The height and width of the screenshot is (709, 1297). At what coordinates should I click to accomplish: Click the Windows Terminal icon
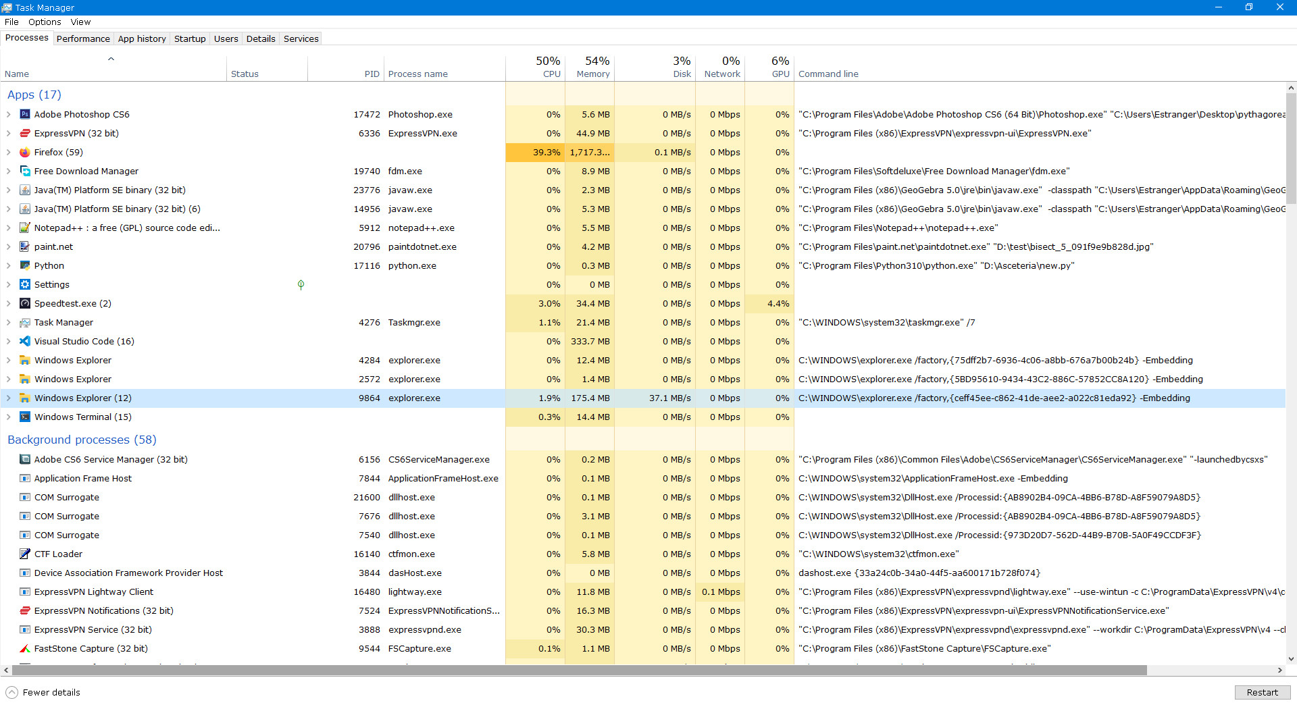click(x=25, y=417)
